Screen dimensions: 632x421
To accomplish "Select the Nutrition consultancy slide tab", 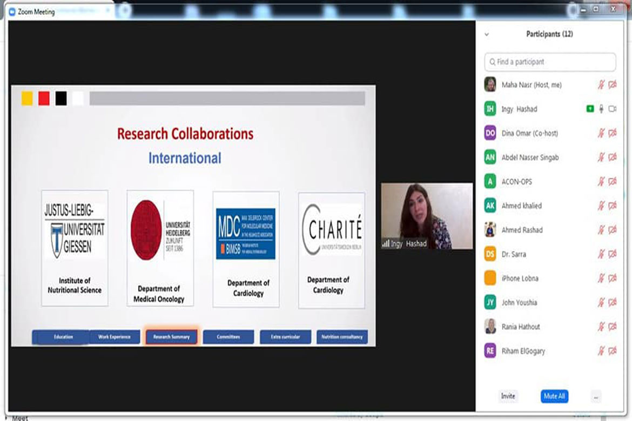I will tap(342, 337).
